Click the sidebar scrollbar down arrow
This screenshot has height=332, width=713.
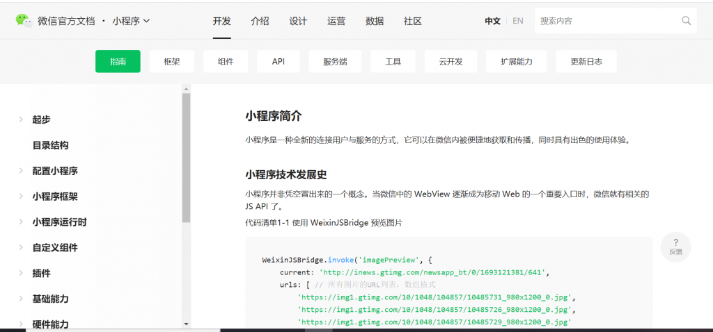pos(186,324)
